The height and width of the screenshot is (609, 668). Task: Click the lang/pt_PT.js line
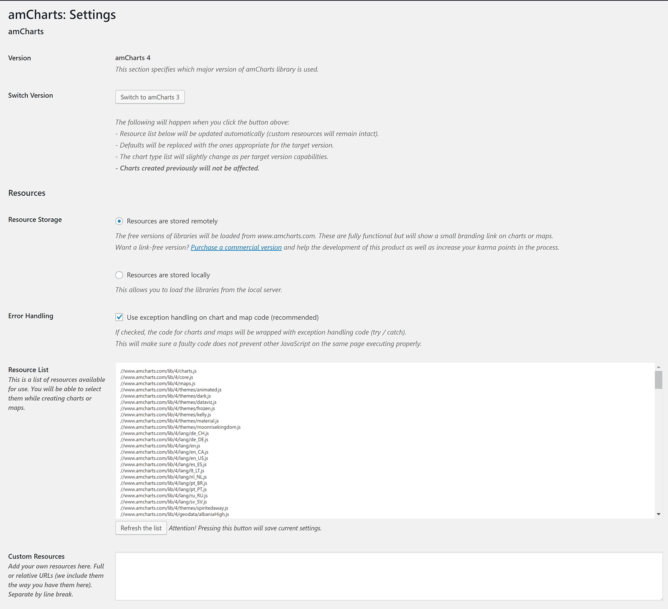tap(164, 490)
